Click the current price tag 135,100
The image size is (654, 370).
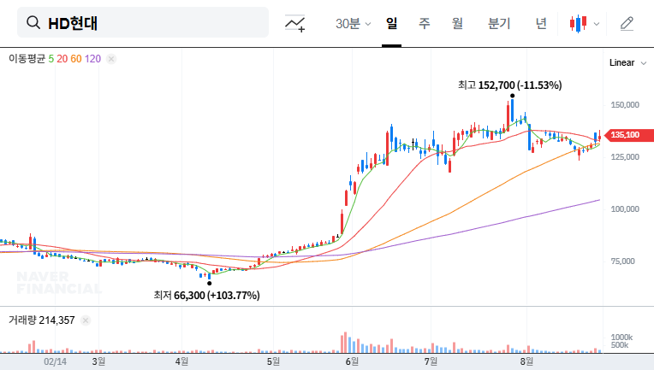[x=629, y=135]
